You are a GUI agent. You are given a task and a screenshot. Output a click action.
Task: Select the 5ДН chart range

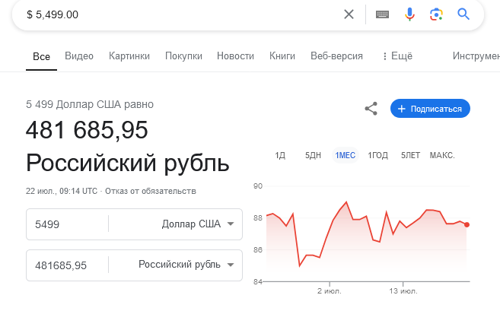pyautogui.click(x=313, y=155)
